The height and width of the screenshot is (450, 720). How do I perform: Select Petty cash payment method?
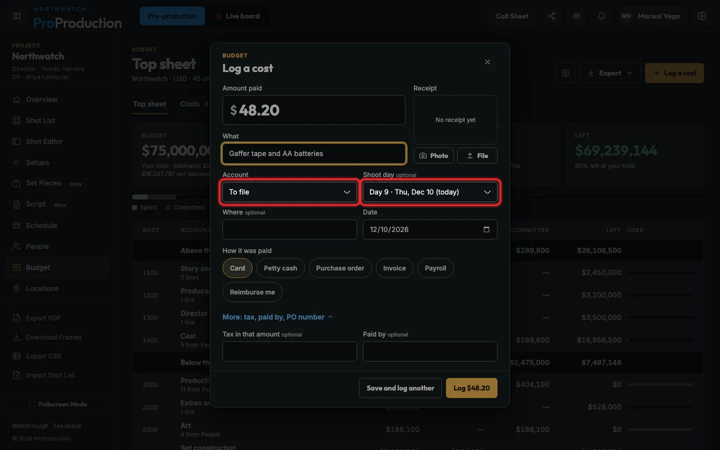280,268
